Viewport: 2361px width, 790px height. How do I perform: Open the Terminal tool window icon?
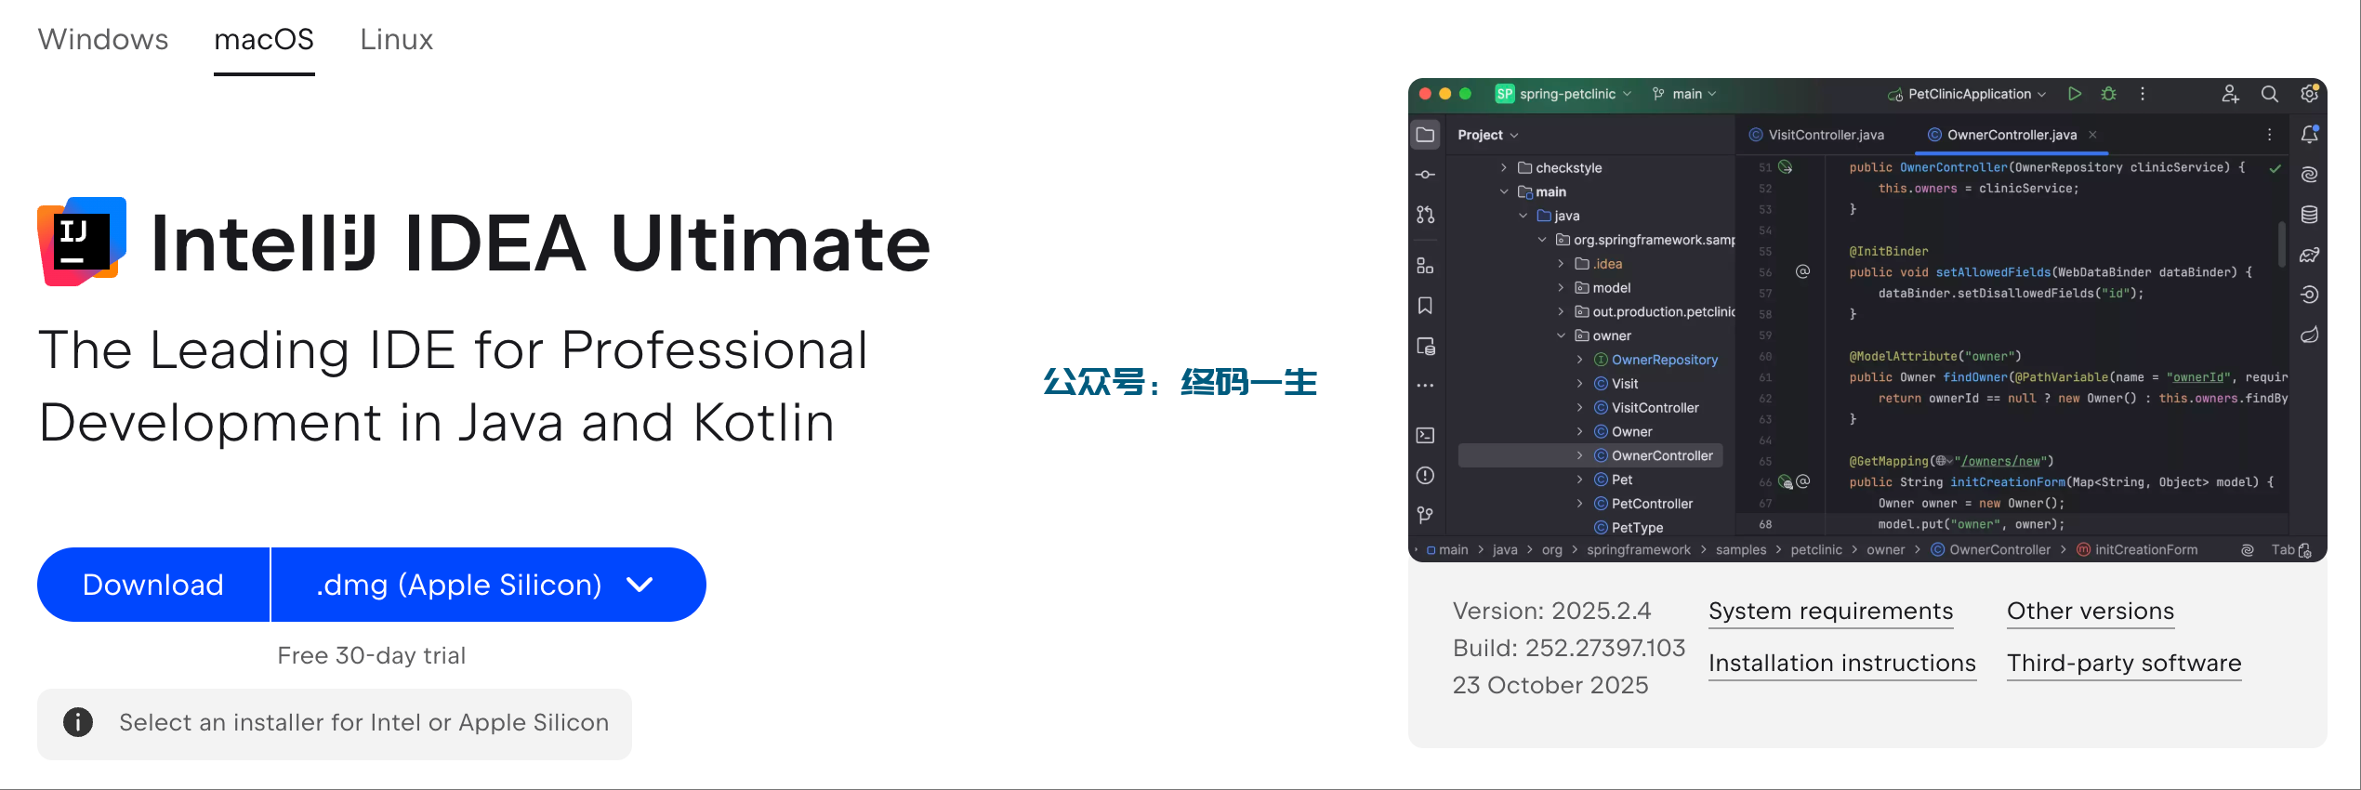click(1425, 435)
